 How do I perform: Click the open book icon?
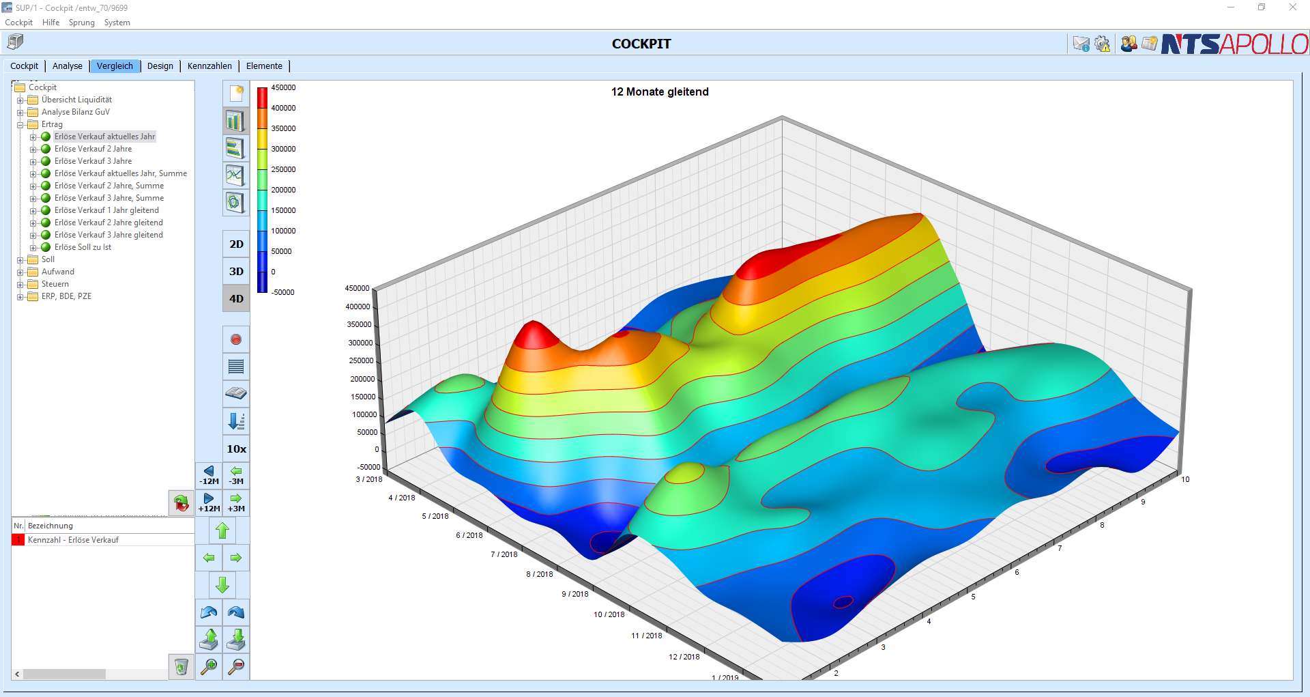[236, 394]
